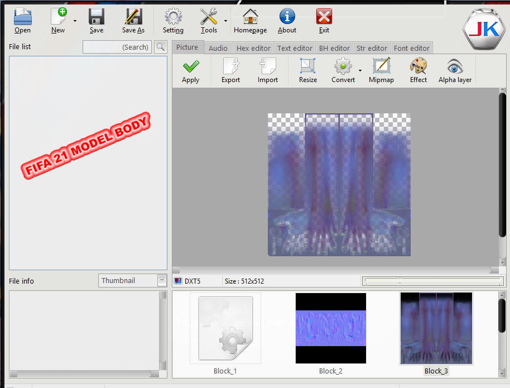The image size is (510, 388).
Task: Click the Open folder icon
Action: click(22, 16)
